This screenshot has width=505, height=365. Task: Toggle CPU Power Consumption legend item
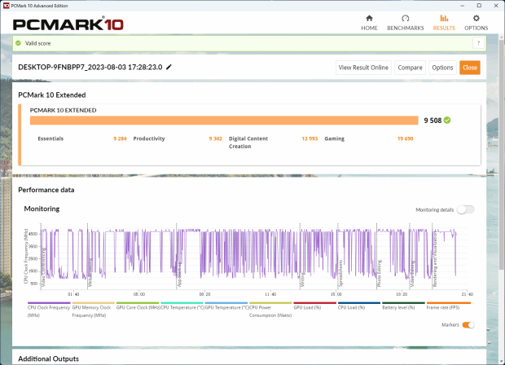coord(270,310)
